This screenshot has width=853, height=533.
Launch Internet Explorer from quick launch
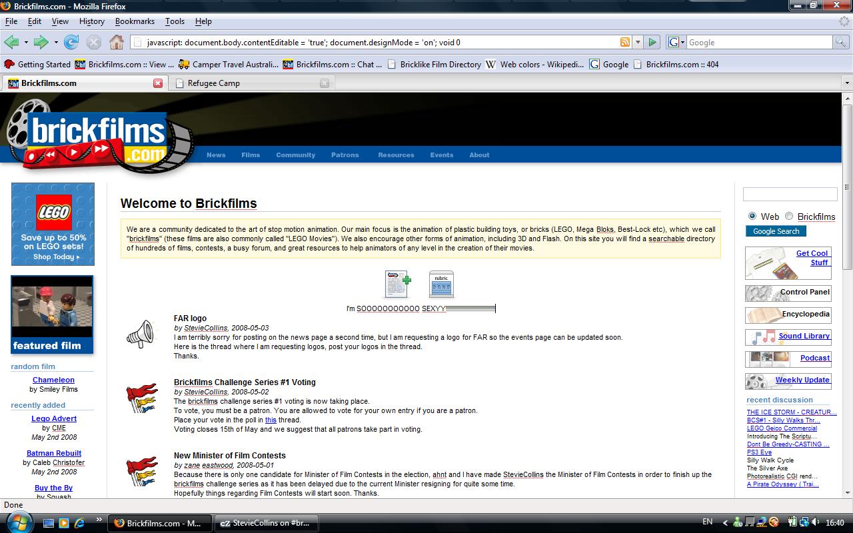pos(79,523)
